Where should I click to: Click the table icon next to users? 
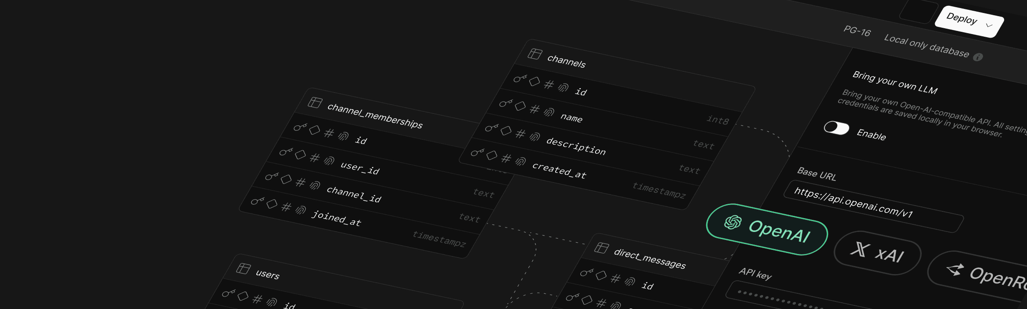(243, 268)
